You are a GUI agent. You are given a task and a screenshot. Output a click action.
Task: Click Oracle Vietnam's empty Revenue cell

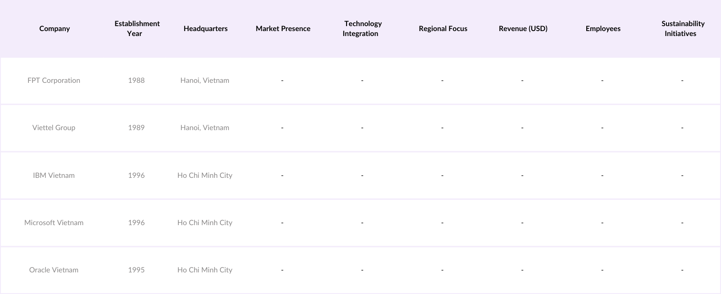pos(522,270)
